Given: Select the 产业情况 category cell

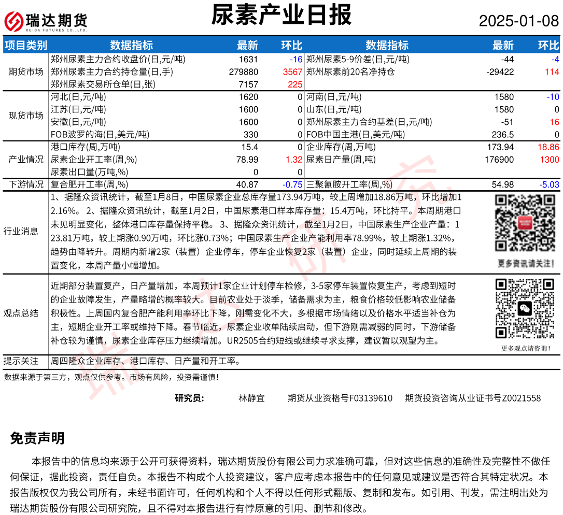Looking at the screenshot, I should pyautogui.click(x=25, y=160).
